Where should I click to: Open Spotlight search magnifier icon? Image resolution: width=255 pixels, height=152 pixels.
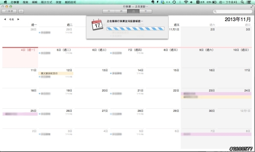pos(242,2)
